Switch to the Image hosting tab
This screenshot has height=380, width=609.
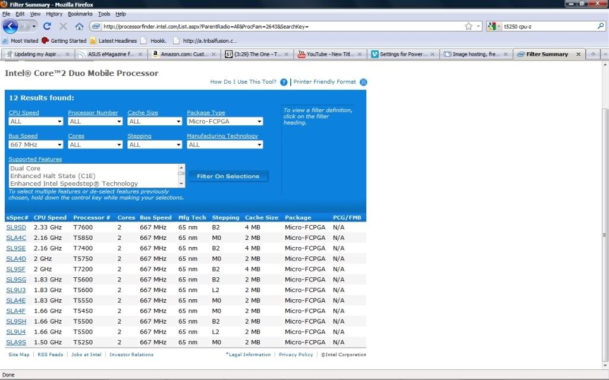pyautogui.click(x=476, y=54)
